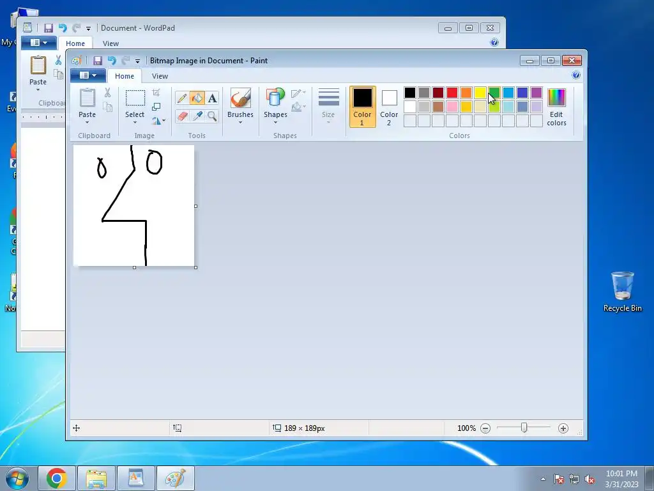Pick the orange color swatch
This screenshot has height=491, width=654.
[x=466, y=92]
